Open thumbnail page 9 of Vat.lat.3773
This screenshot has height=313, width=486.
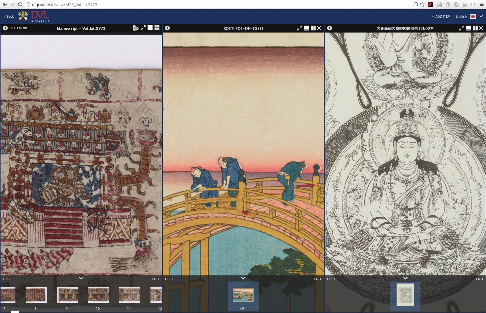click(67, 295)
